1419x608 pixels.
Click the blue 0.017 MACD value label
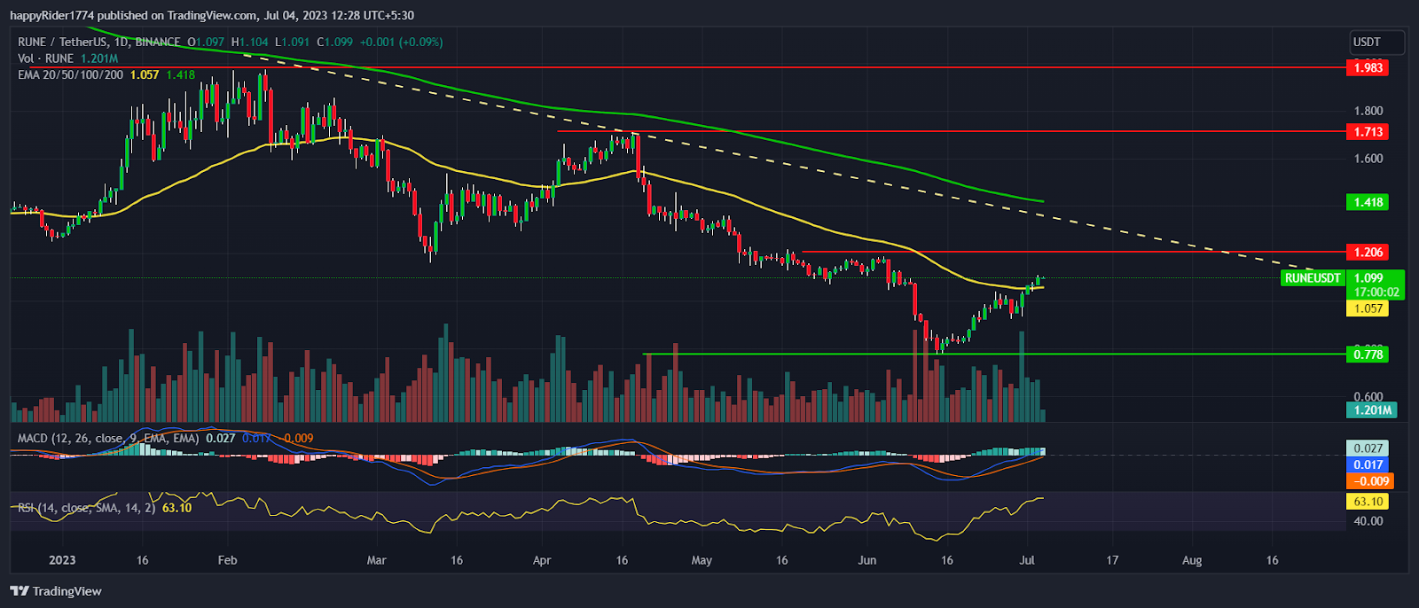click(1368, 464)
